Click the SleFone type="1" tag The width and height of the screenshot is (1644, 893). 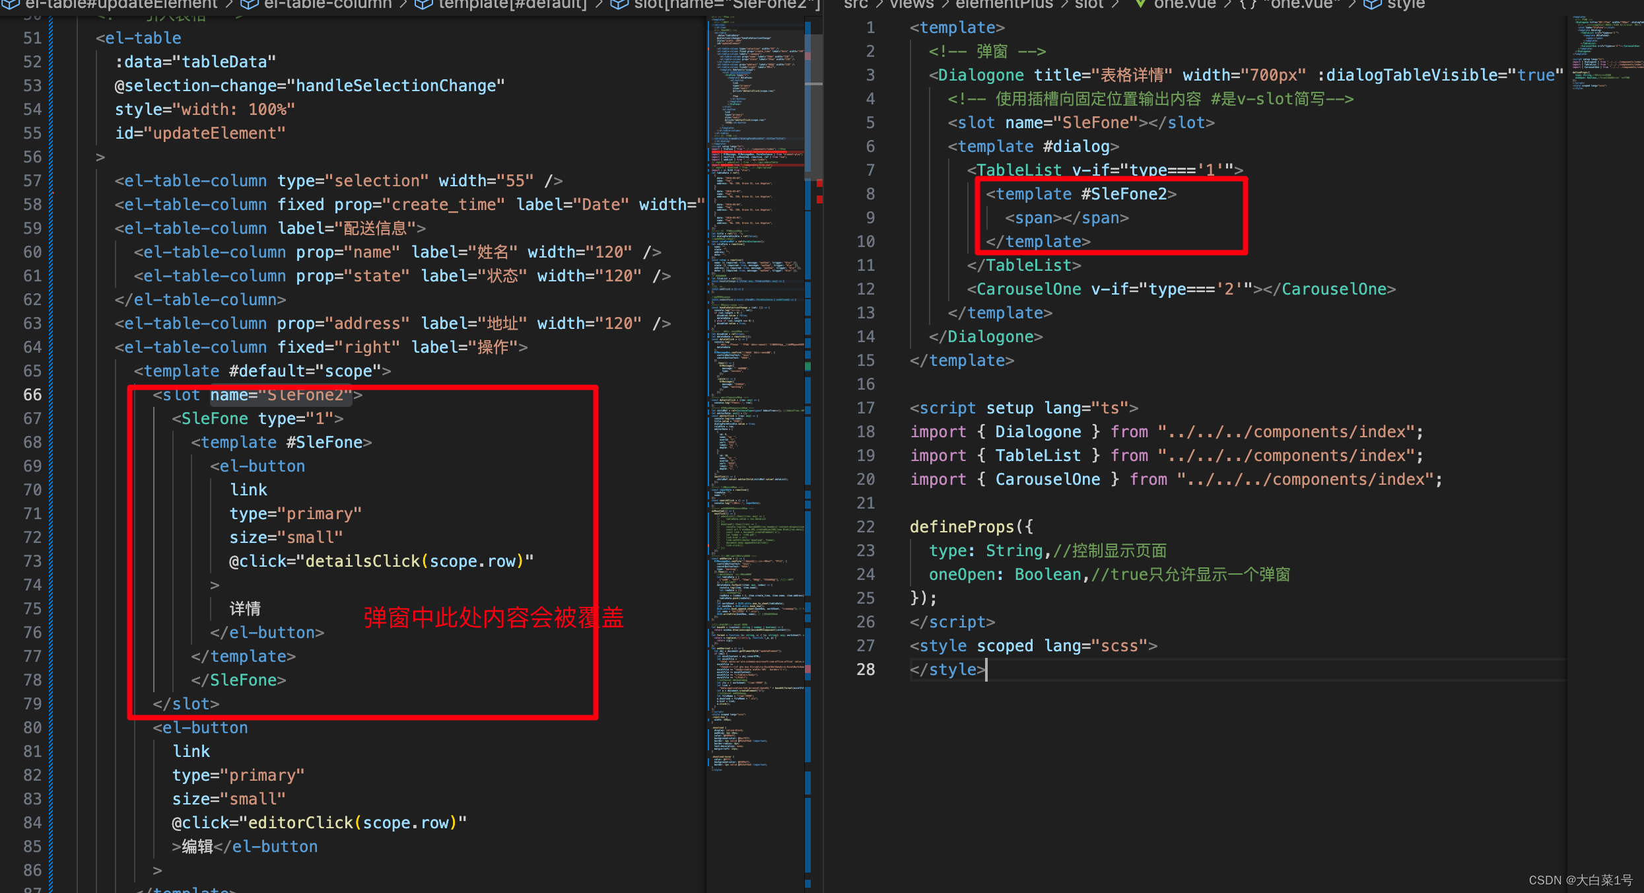[257, 419]
